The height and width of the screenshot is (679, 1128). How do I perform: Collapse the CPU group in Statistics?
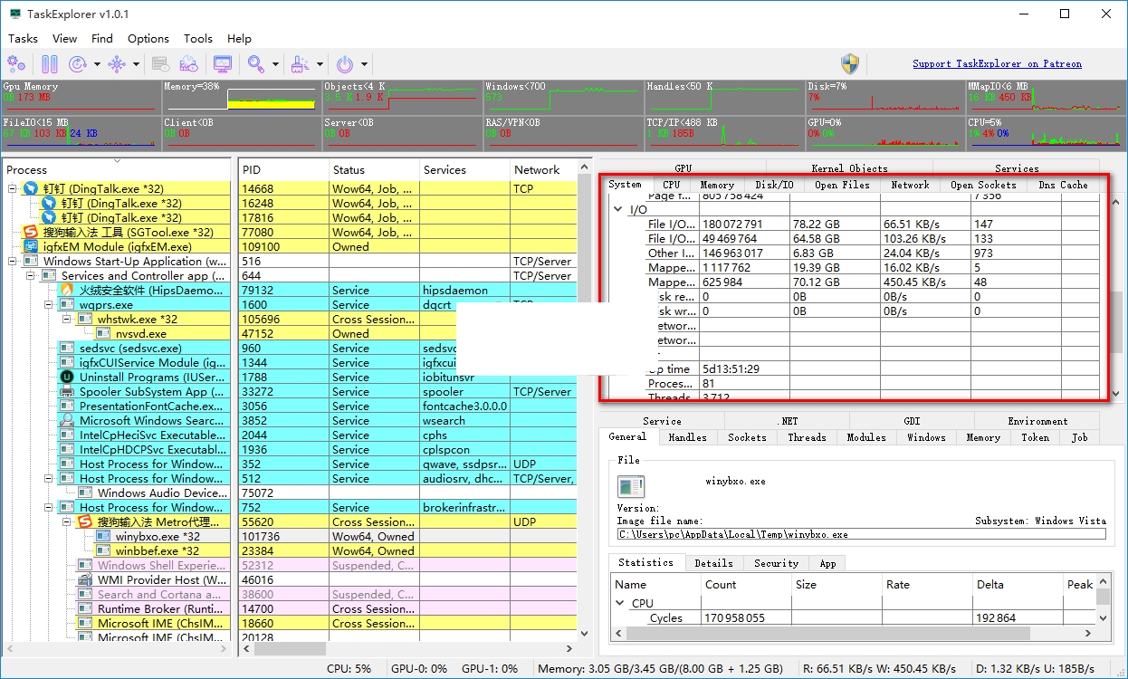click(x=620, y=603)
